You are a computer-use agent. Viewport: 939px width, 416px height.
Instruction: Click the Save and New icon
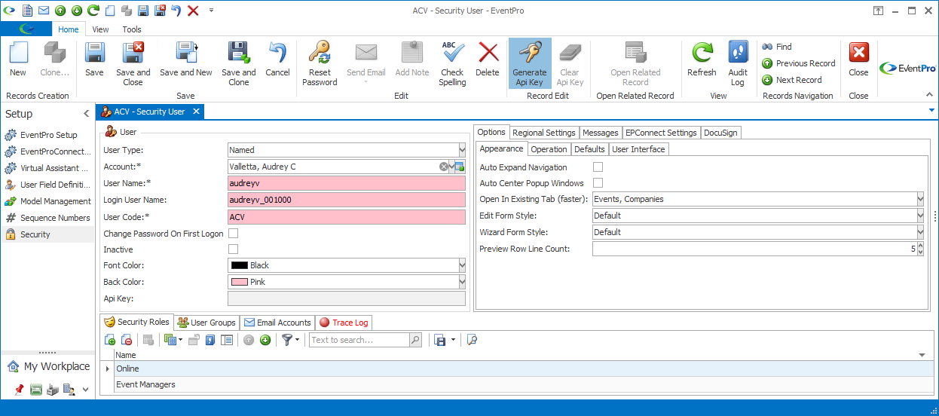coord(186,53)
